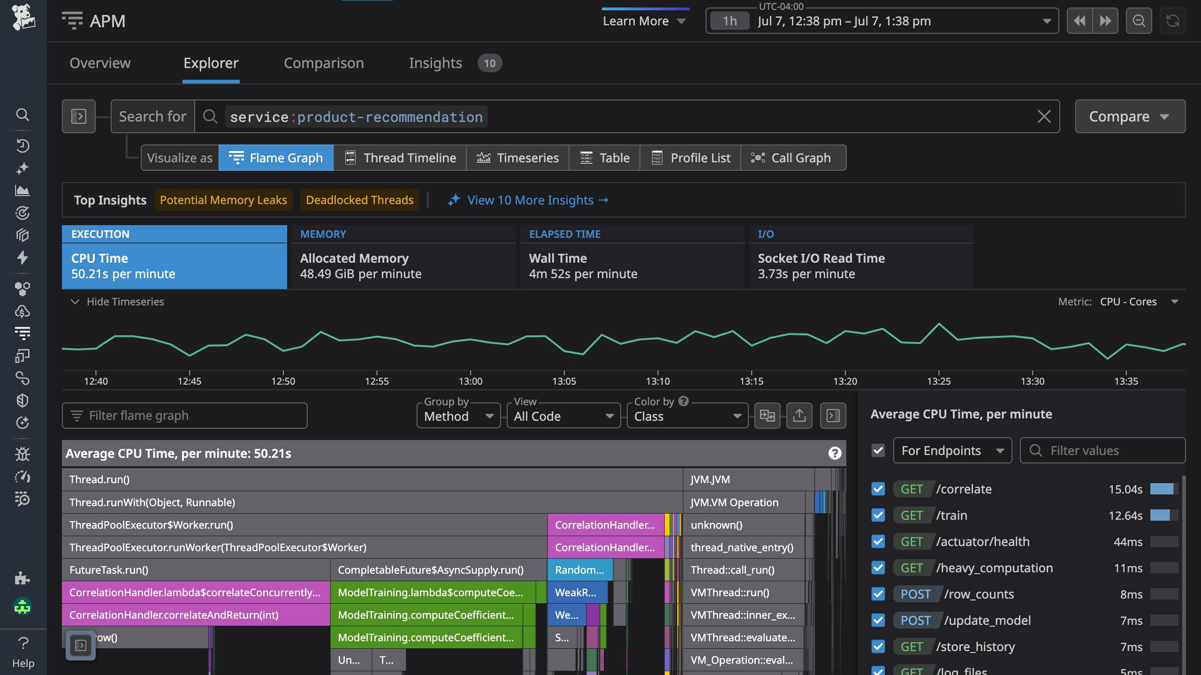Click the zoom-out magnifier icon near the time range

tap(1139, 21)
